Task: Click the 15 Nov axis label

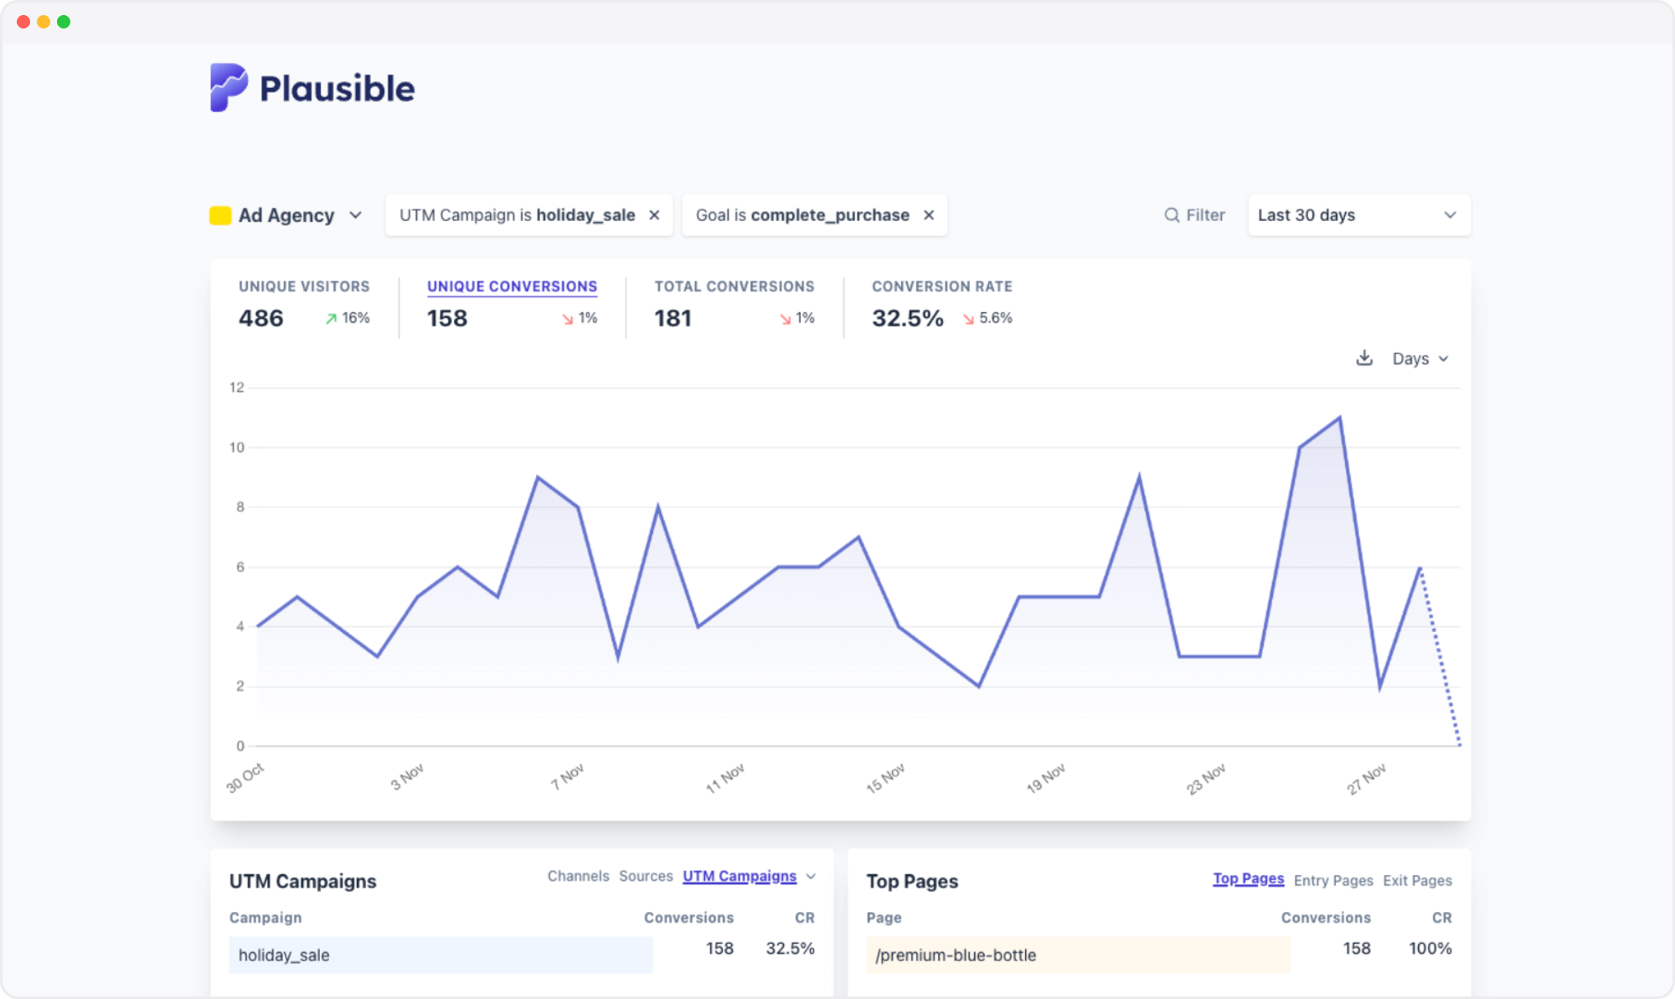Action: click(x=885, y=778)
